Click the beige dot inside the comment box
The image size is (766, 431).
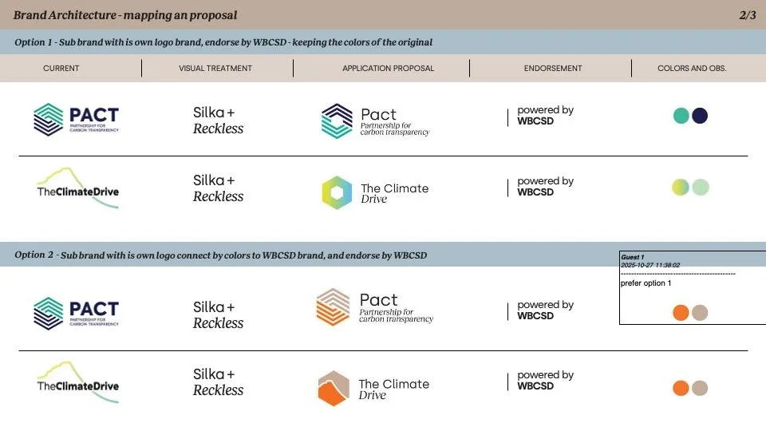(700, 313)
